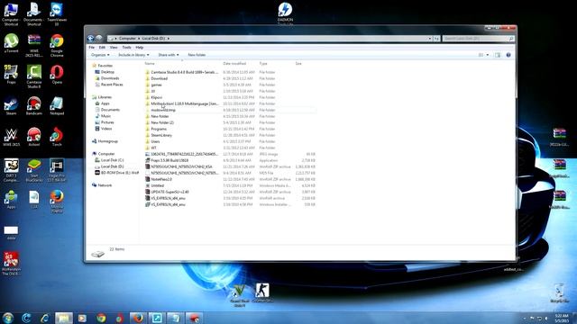Click the New folder button
Image resolution: width=577 pixels, height=324 pixels.
tap(197, 55)
